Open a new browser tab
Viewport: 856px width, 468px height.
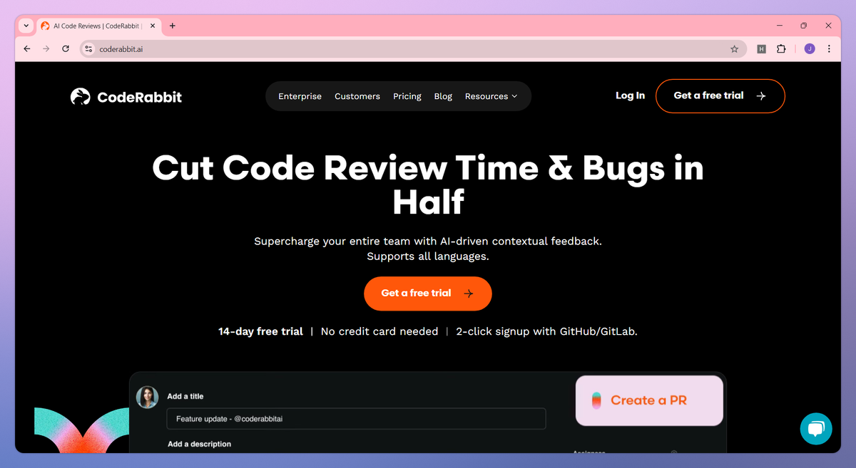(172, 26)
